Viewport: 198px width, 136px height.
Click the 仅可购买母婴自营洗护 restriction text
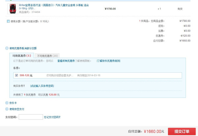pos(60,75)
